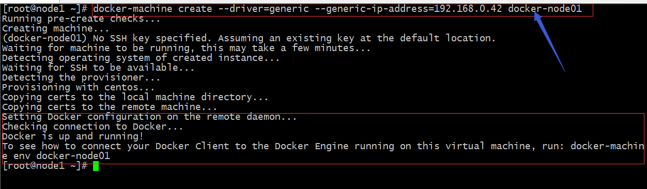Click 'Setting Docker configuration on the remote daemon' line

(150, 117)
